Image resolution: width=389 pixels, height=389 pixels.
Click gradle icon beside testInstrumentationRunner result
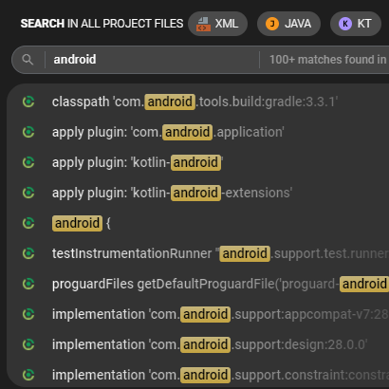click(28, 253)
